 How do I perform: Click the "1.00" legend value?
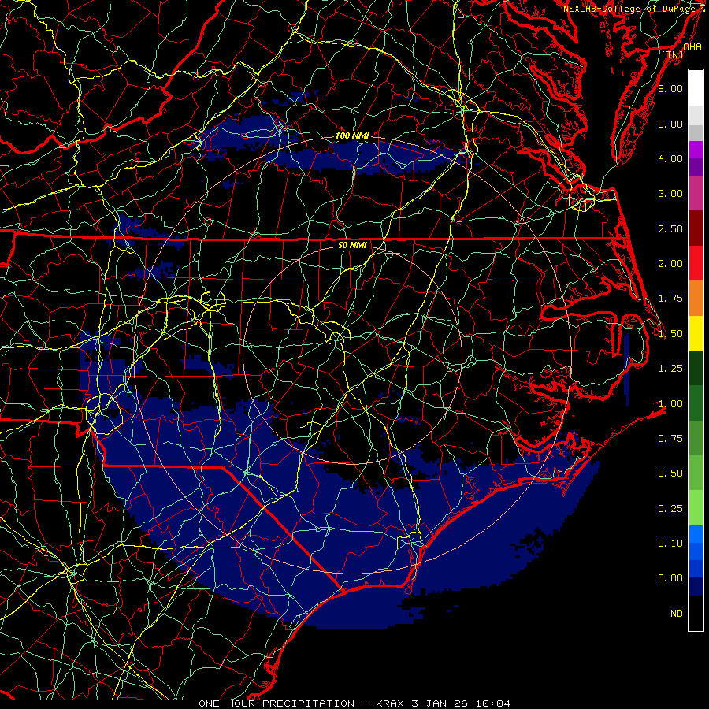tap(670, 404)
